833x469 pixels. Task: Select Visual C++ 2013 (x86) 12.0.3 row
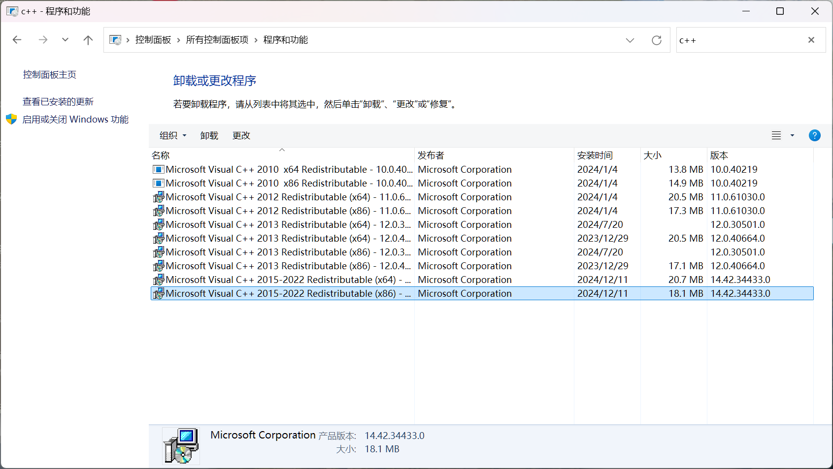(482, 252)
